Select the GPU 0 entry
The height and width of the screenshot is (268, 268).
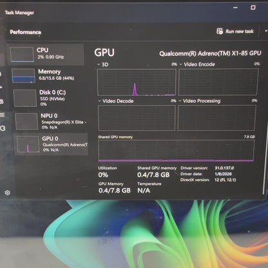point(52,144)
